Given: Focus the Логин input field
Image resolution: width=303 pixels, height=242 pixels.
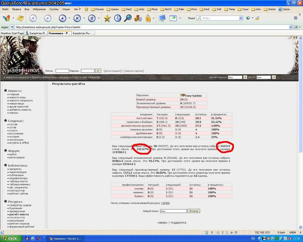Looking at the screenshot, I should (x=62, y=71).
